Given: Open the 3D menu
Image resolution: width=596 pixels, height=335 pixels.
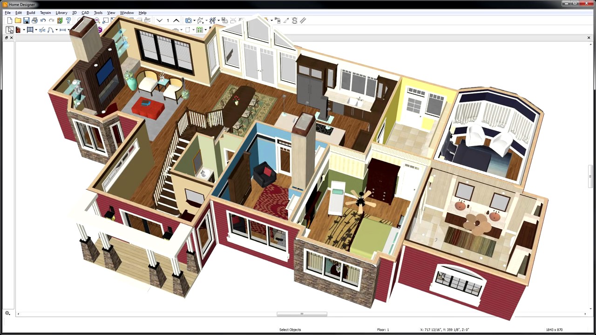Looking at the screenshot, I should coord(74,13).
